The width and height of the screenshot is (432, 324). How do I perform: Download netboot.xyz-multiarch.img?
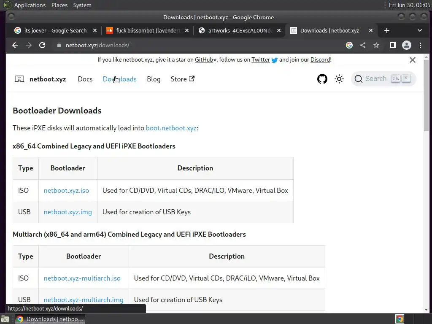pos(84,300)
